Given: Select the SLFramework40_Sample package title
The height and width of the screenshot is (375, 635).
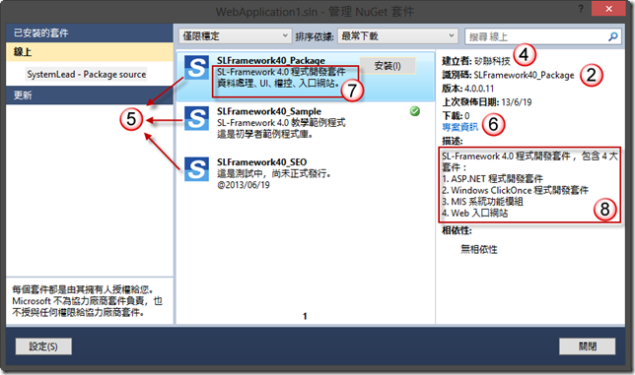Looking at the screenshot, I should [x=269, y=111].
